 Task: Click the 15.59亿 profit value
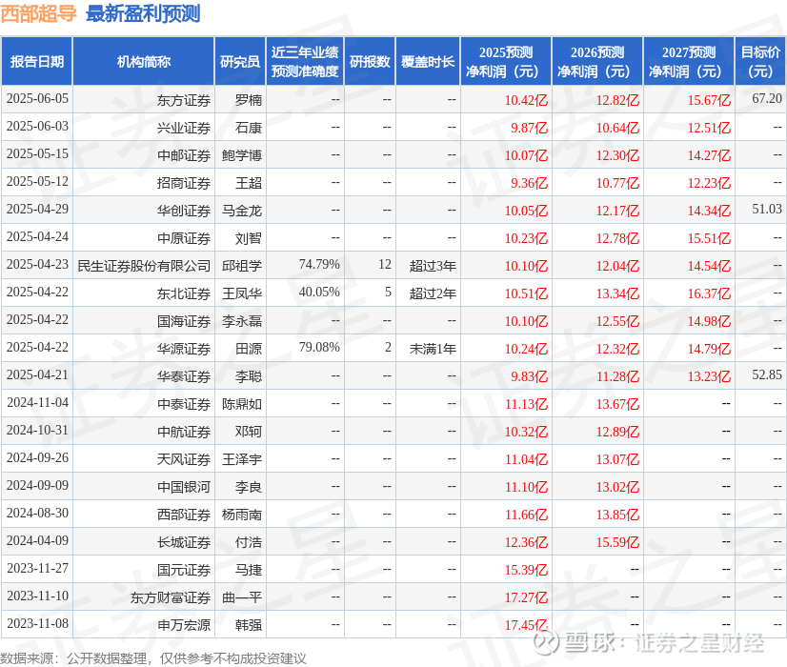(617, 542)
